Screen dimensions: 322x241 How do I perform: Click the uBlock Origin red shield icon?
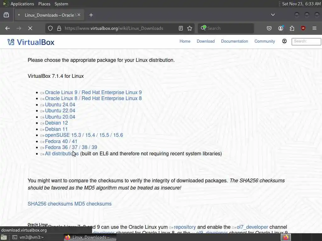click(x=303, y=28)
